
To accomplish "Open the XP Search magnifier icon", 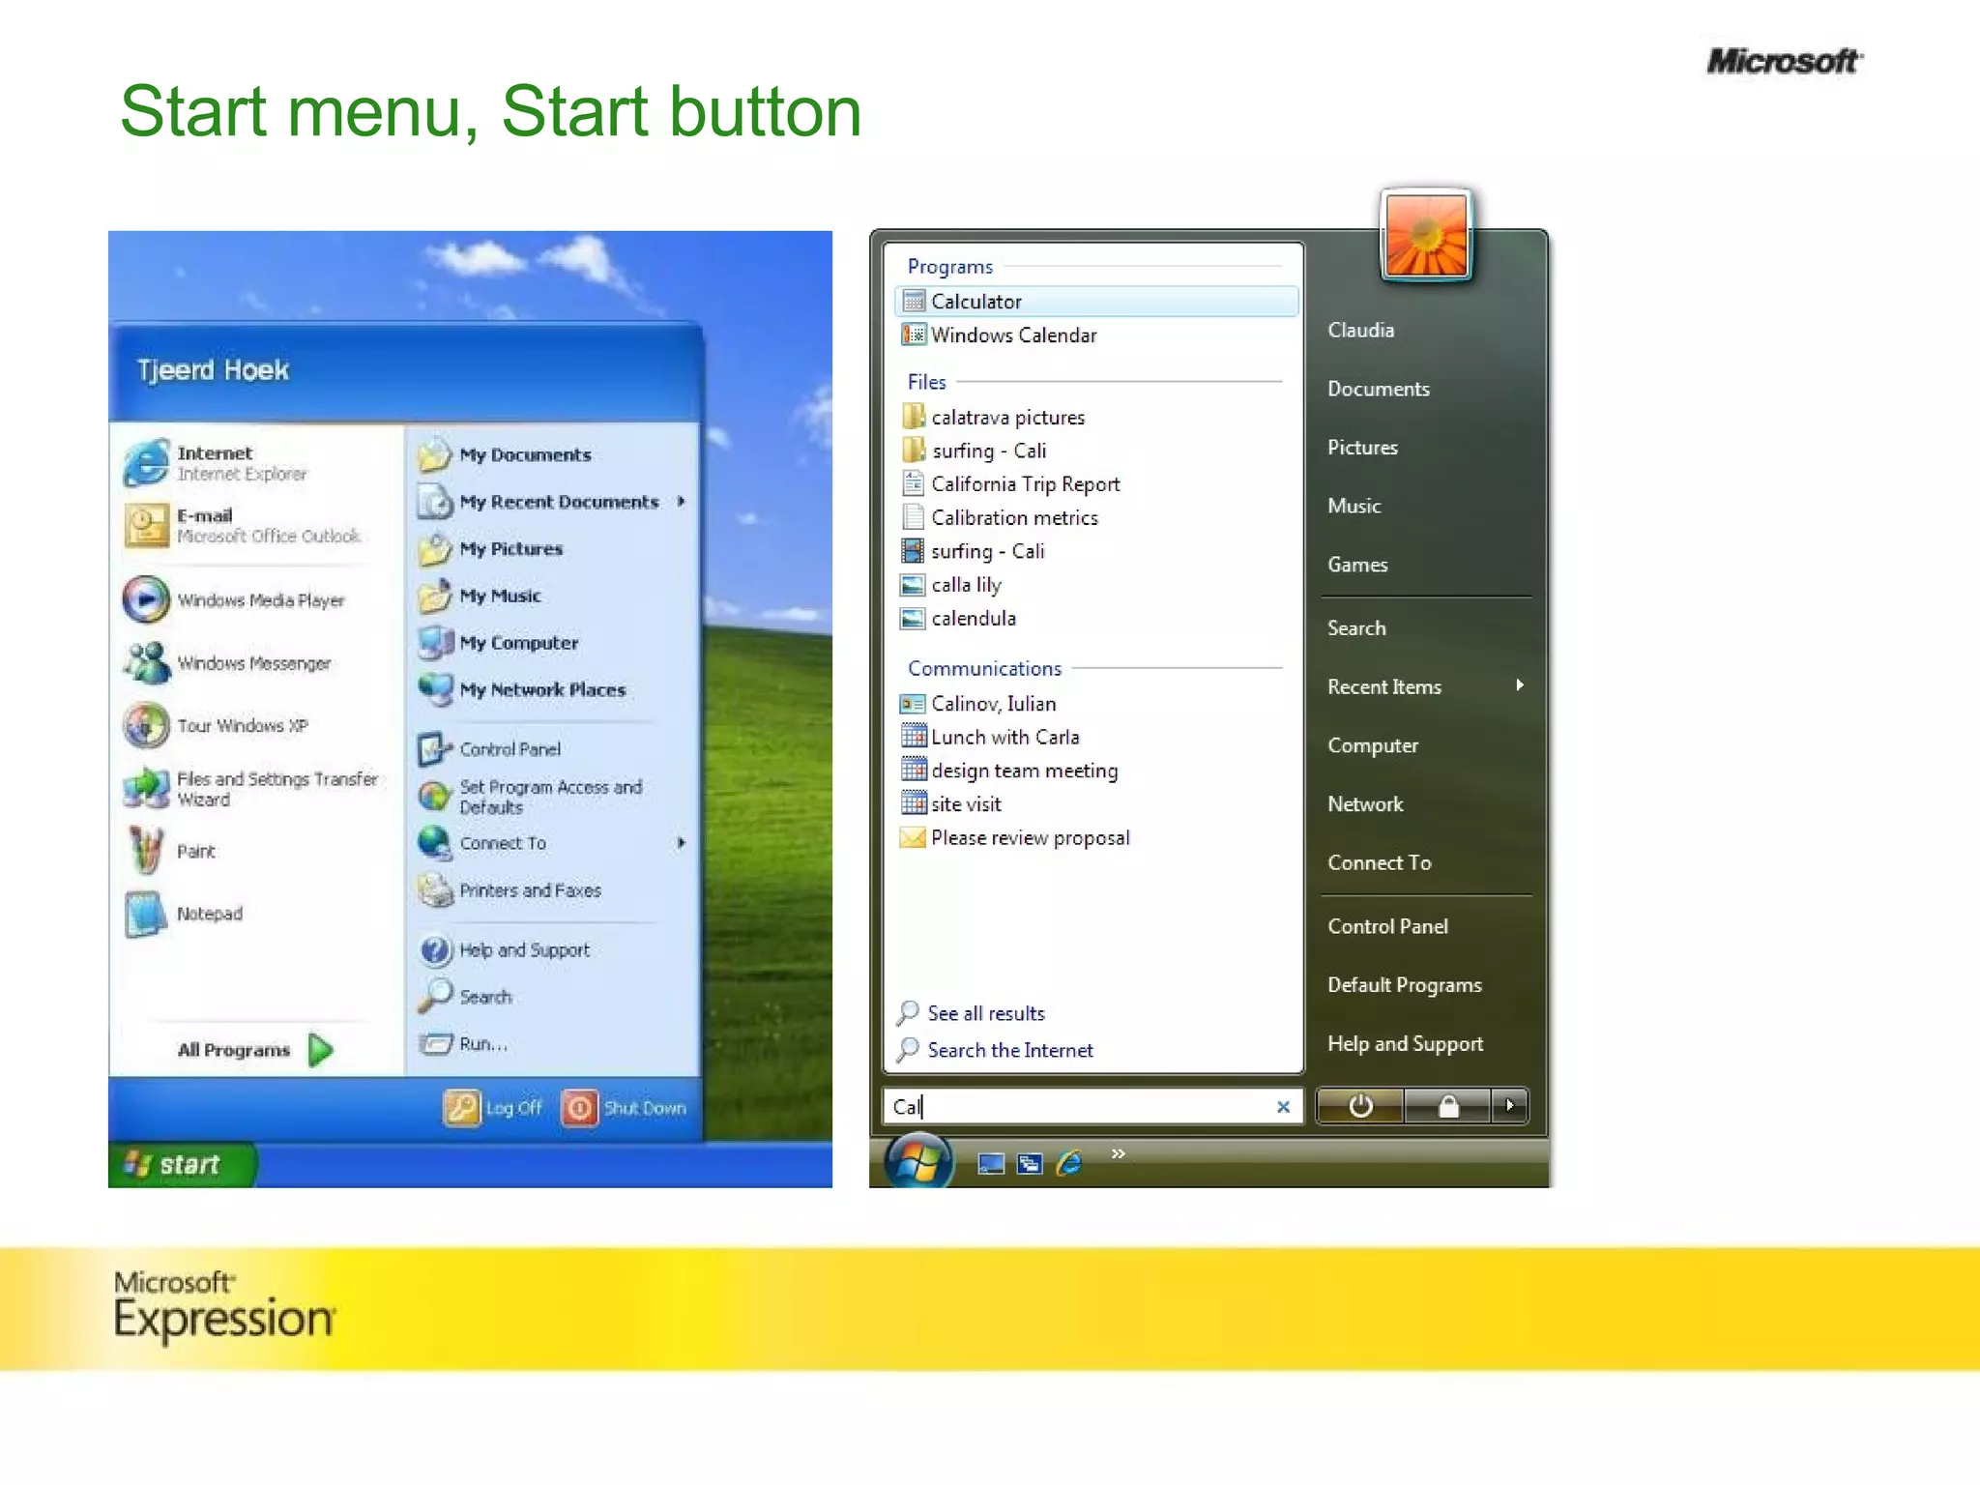I will pyautogui.click(x=435, y=996).
